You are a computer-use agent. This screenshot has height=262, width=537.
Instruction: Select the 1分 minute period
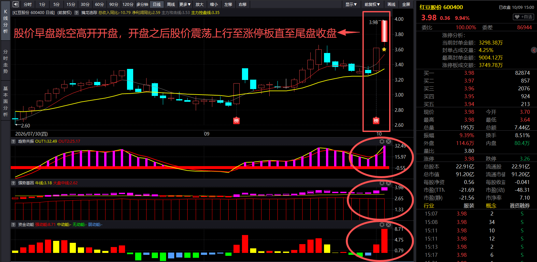tap(42, 4)
